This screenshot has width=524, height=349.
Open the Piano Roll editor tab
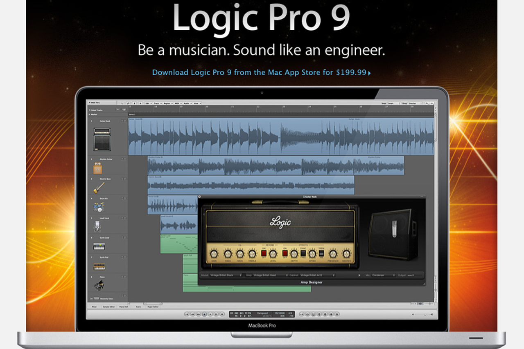[x=123, y=306]
